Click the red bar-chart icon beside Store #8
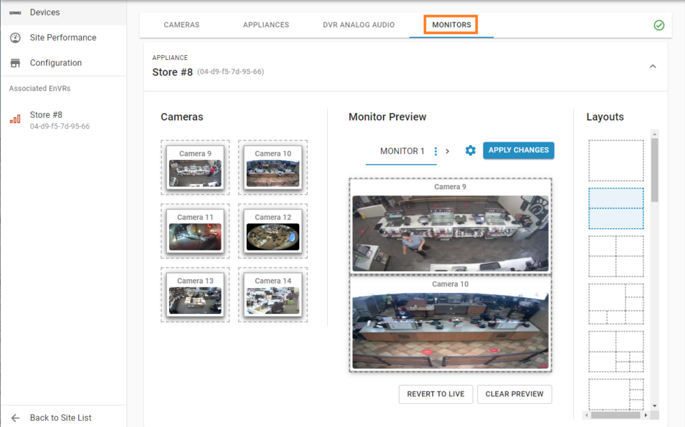685x427 pixels. 15,119
